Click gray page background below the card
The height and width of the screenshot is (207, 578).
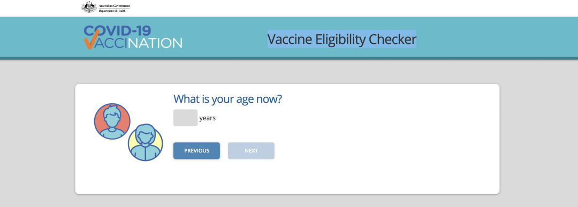287,201
